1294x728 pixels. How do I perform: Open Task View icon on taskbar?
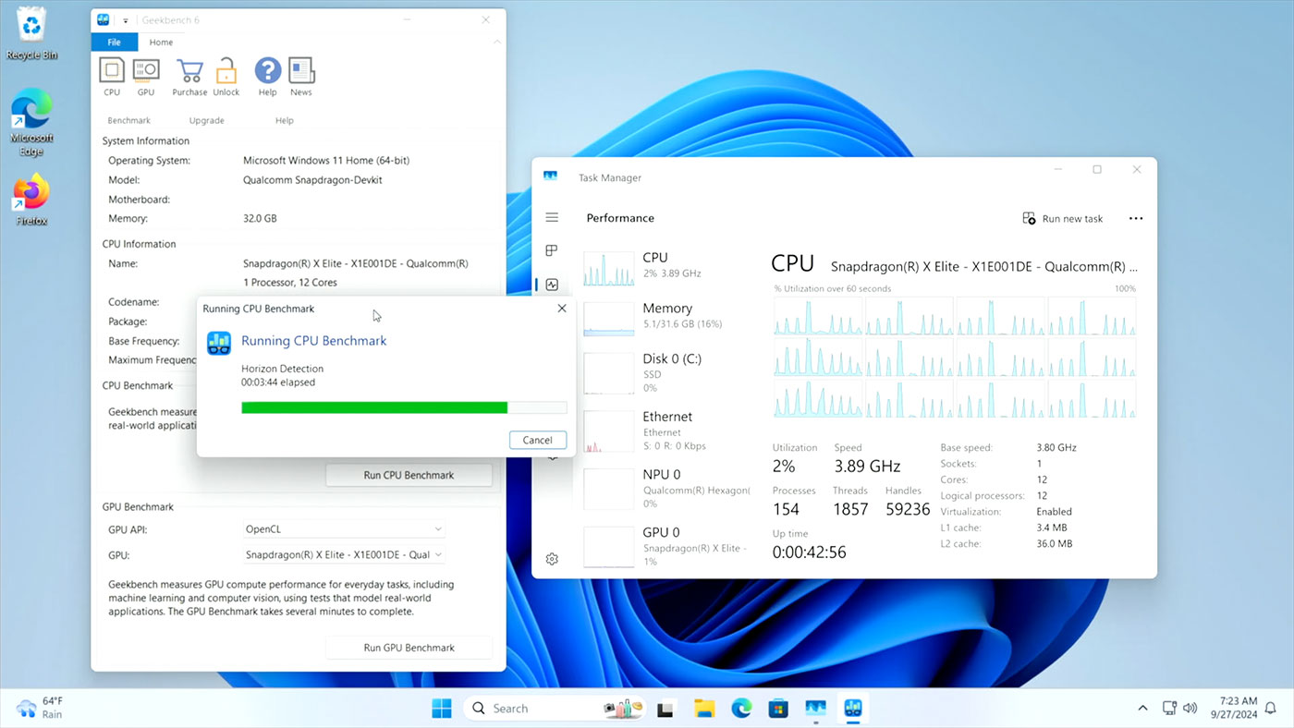point(665,710)
